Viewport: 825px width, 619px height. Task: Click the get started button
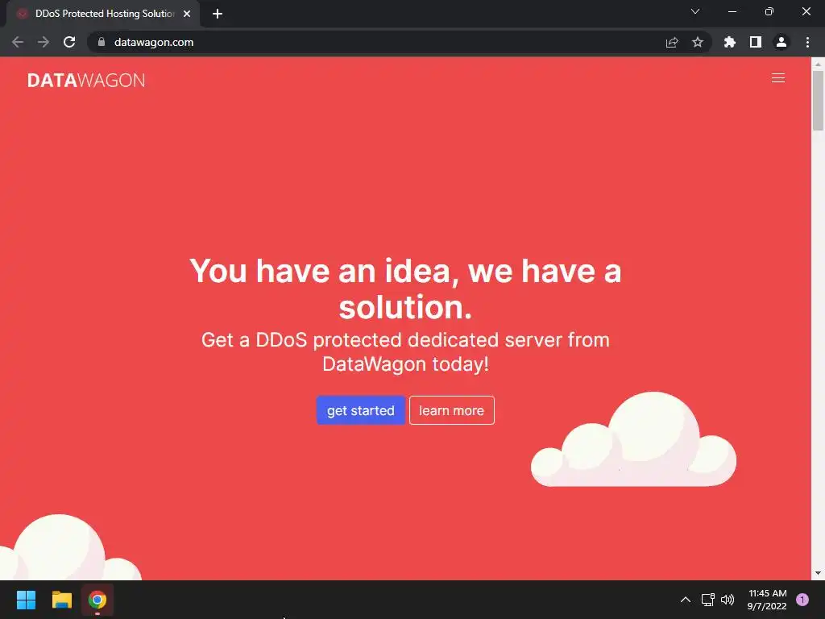pyautogui.click(x=360, y=410)
